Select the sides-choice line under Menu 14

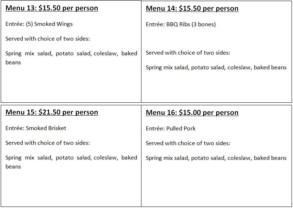tap(188, 53)
